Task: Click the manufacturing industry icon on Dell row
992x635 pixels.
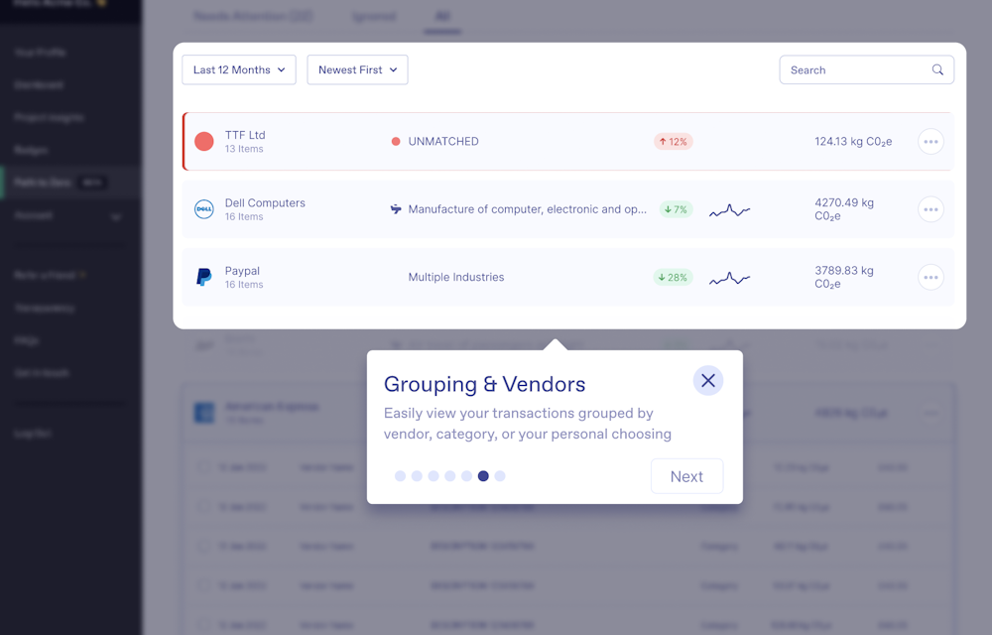Action: (396, 209)
